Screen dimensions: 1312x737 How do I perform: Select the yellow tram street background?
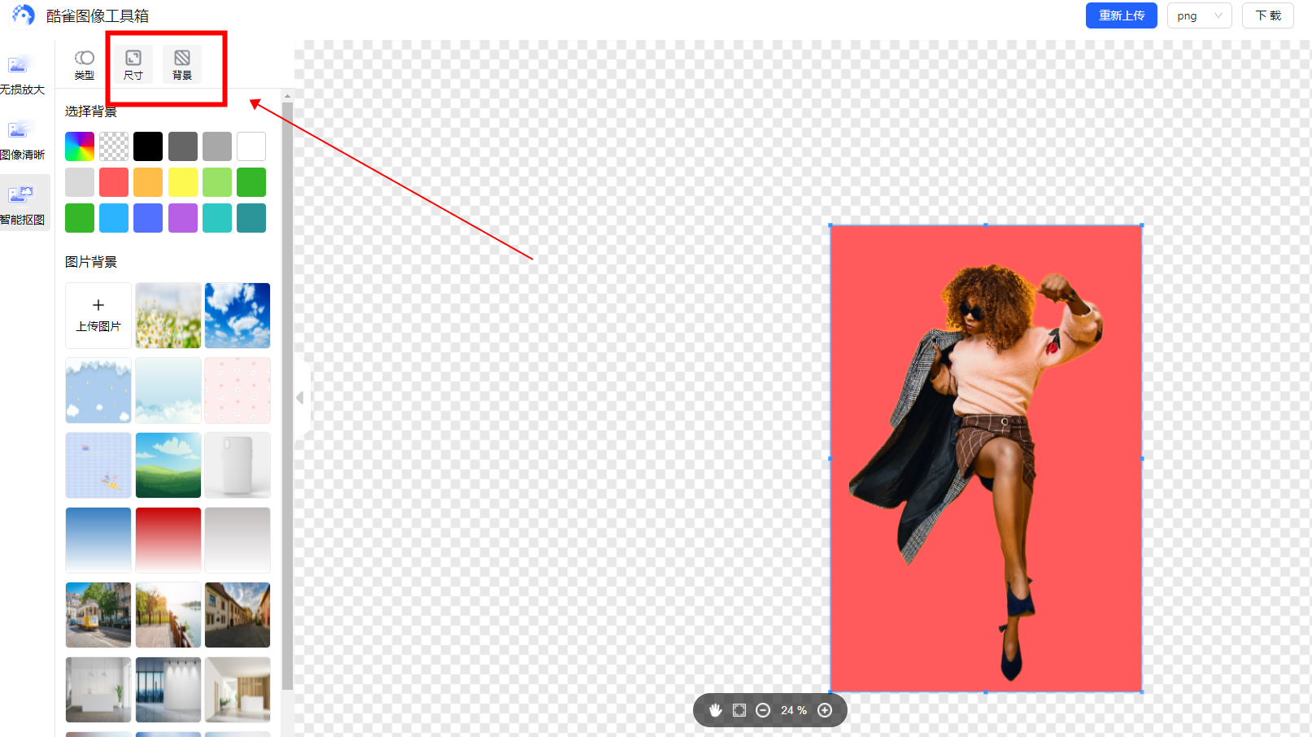(98, 615)
